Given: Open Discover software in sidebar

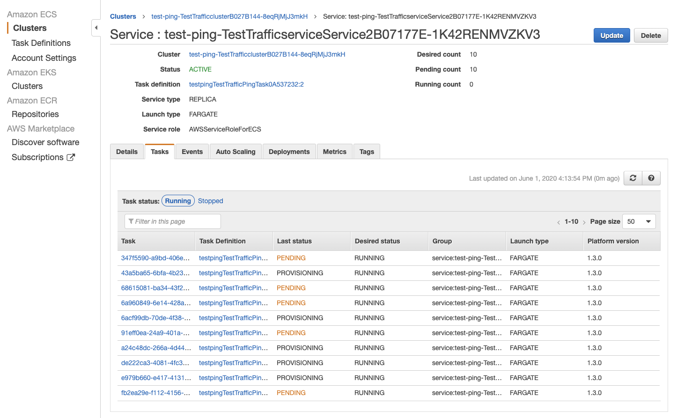Looking at the screenshot, I should tap(45, 142).
